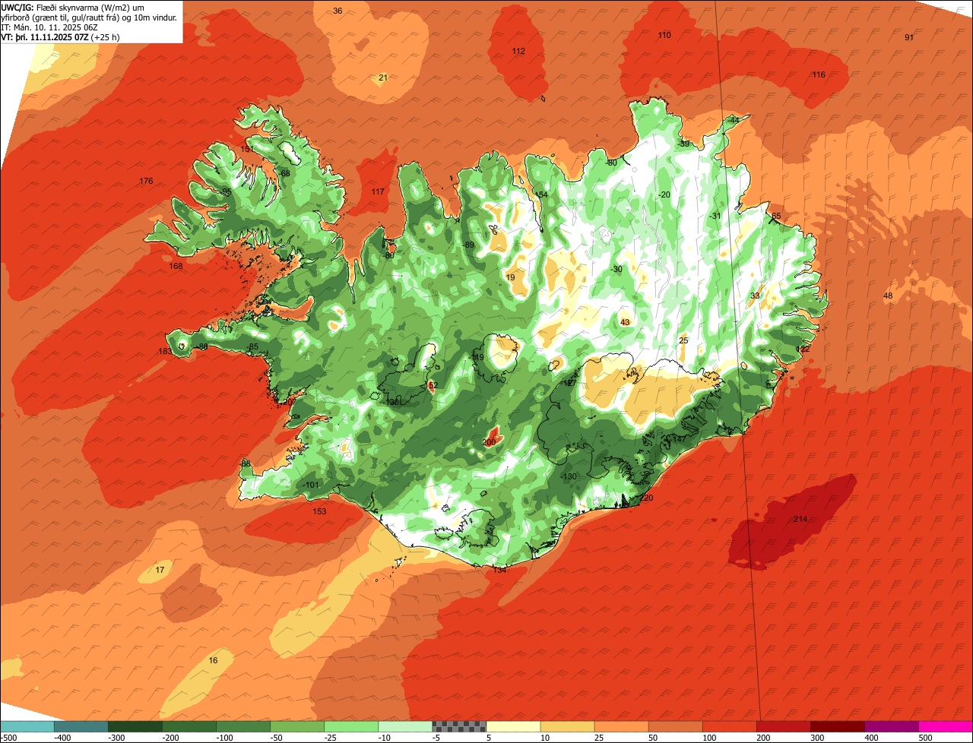The height and width of the screenshot is (743, 973).
Task: Click the map value 21 in the light orange patch
Action: [x=383, y=78]
